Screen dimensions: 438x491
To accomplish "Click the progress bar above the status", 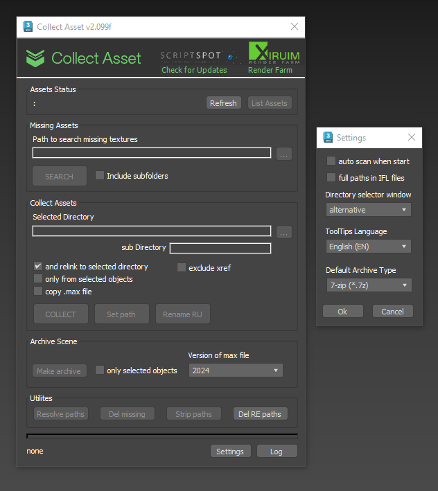I will (x=162, y=436).
